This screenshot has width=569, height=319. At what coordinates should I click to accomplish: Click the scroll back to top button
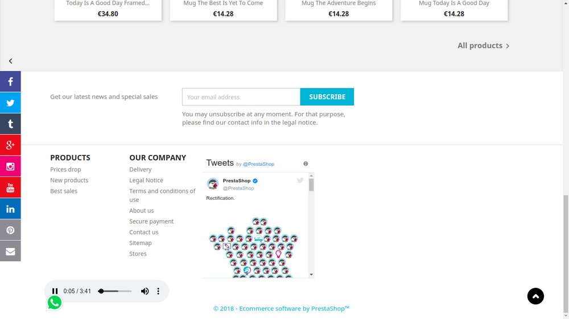tap(535, 296)
